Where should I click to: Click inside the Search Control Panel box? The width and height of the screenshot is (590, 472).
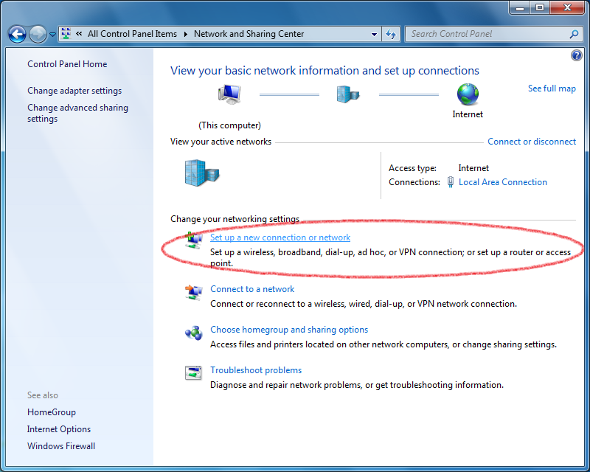(x=487, y=34)
